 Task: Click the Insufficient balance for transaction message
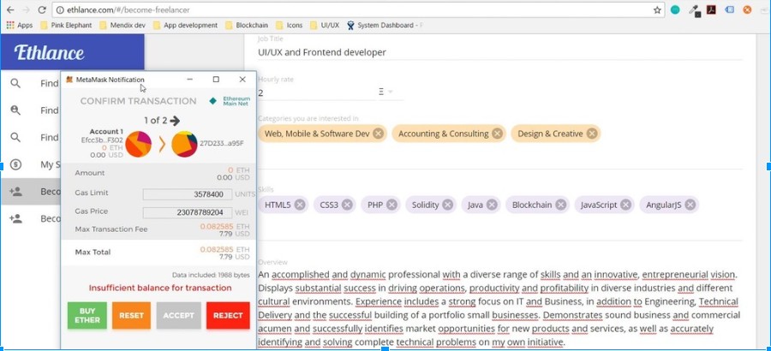(160, 288)
